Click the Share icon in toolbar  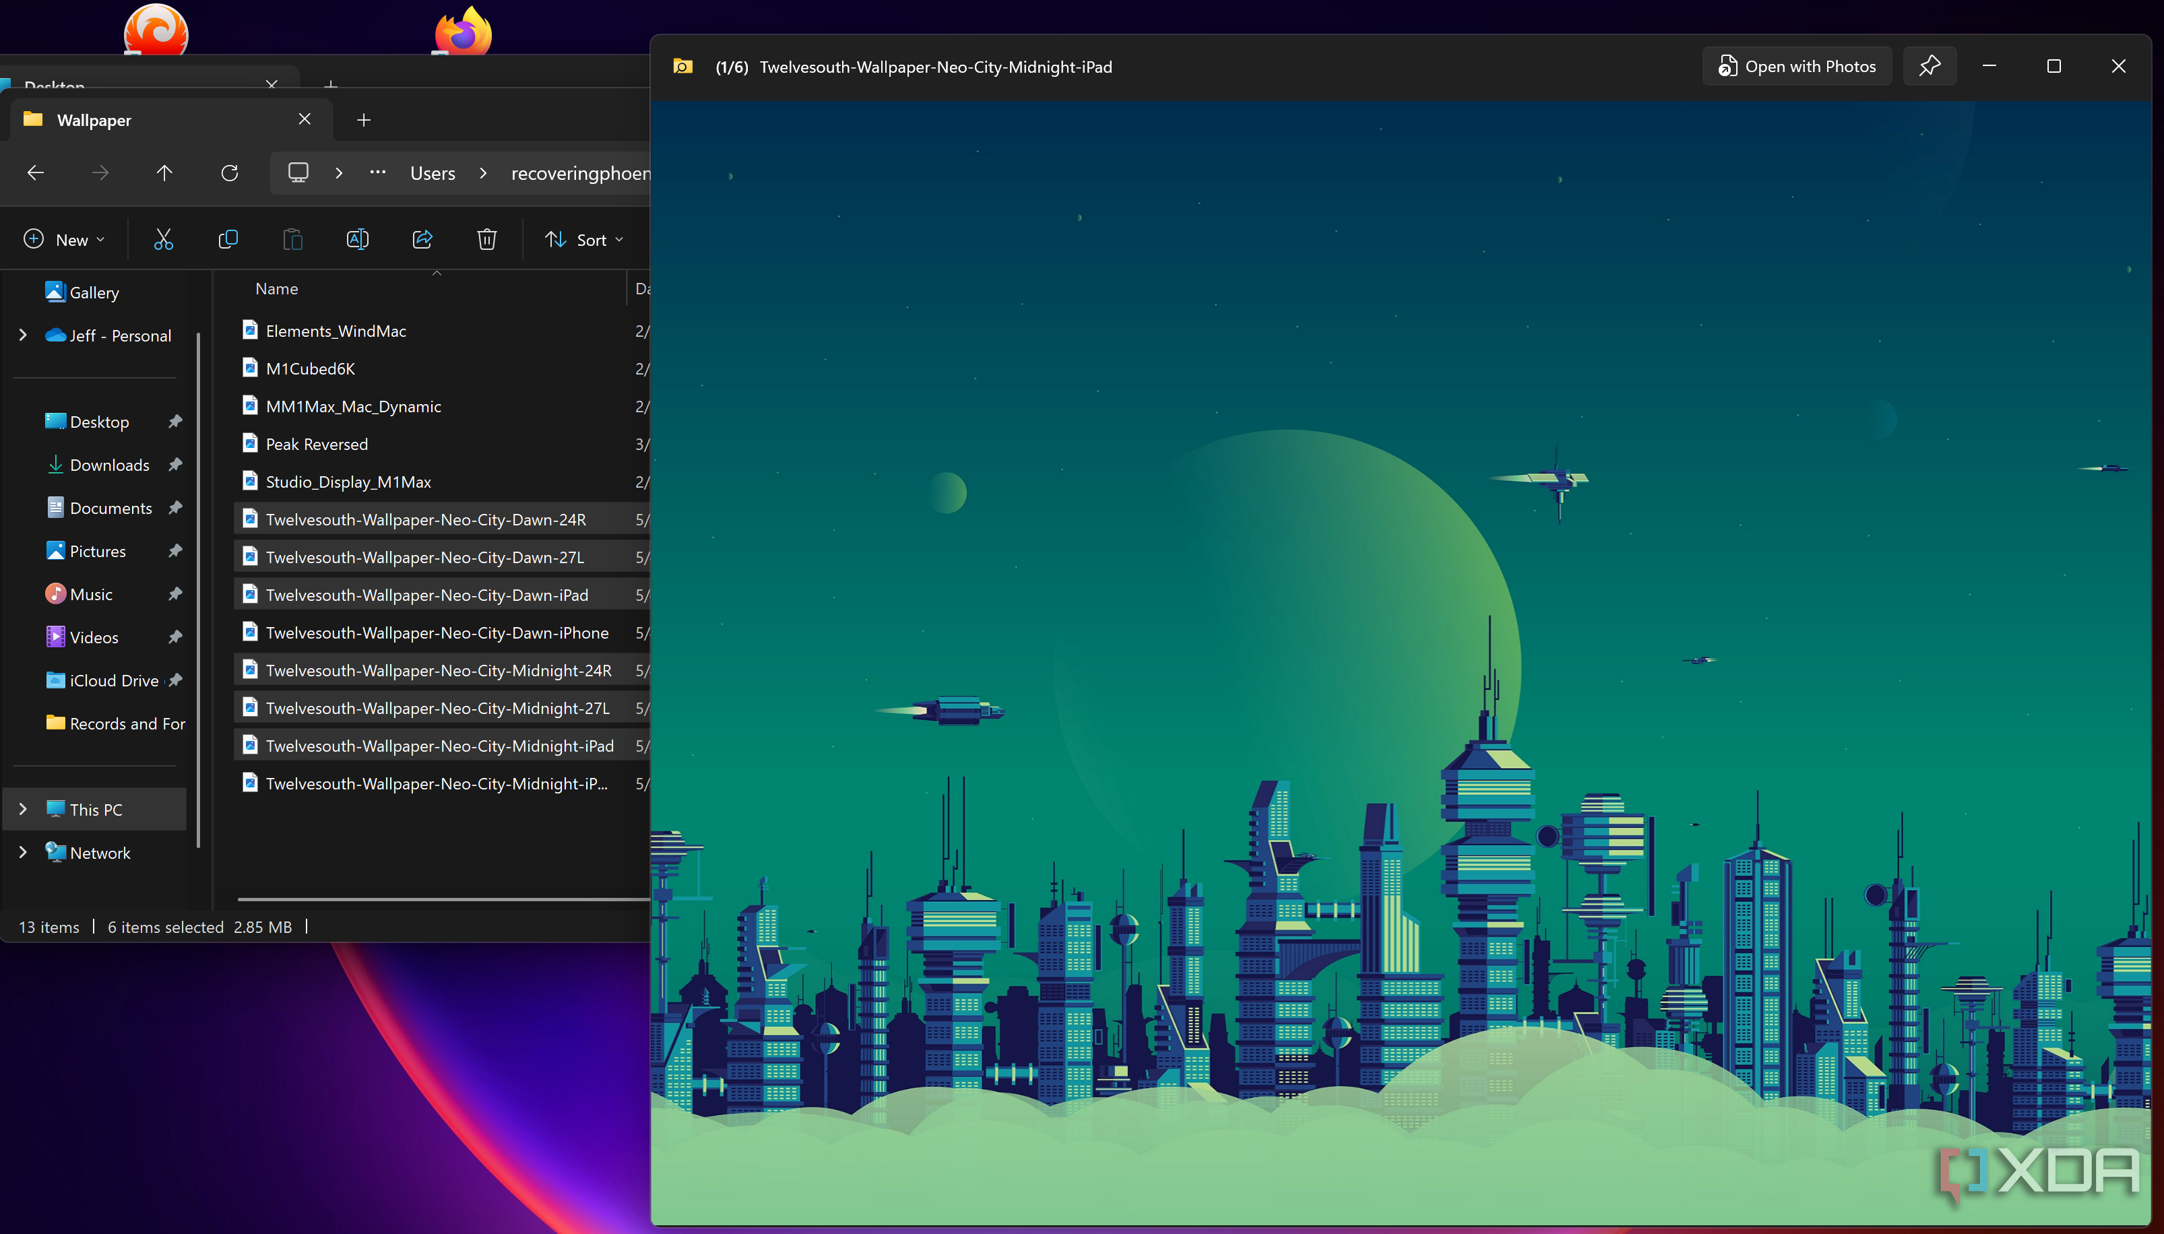coord(422,240)
